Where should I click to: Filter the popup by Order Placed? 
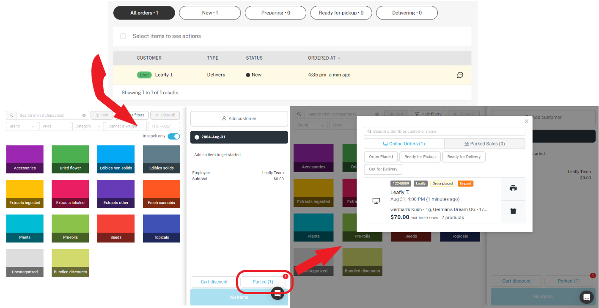[x=381, y=157]
